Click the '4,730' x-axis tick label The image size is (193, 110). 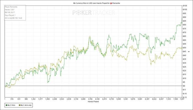111,99
